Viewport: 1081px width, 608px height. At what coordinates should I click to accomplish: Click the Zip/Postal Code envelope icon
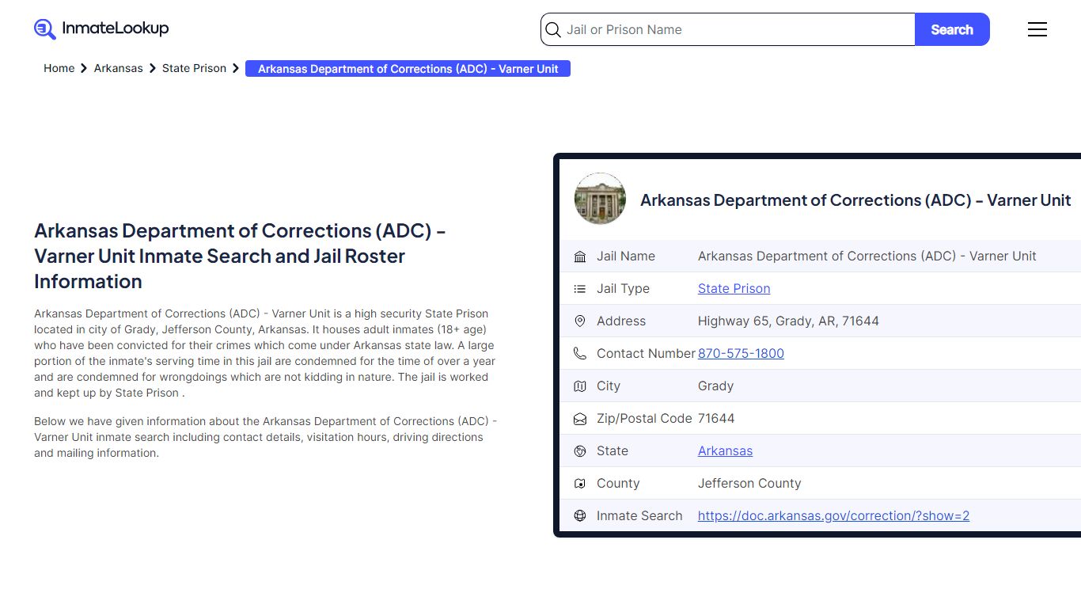pos(580,419)
